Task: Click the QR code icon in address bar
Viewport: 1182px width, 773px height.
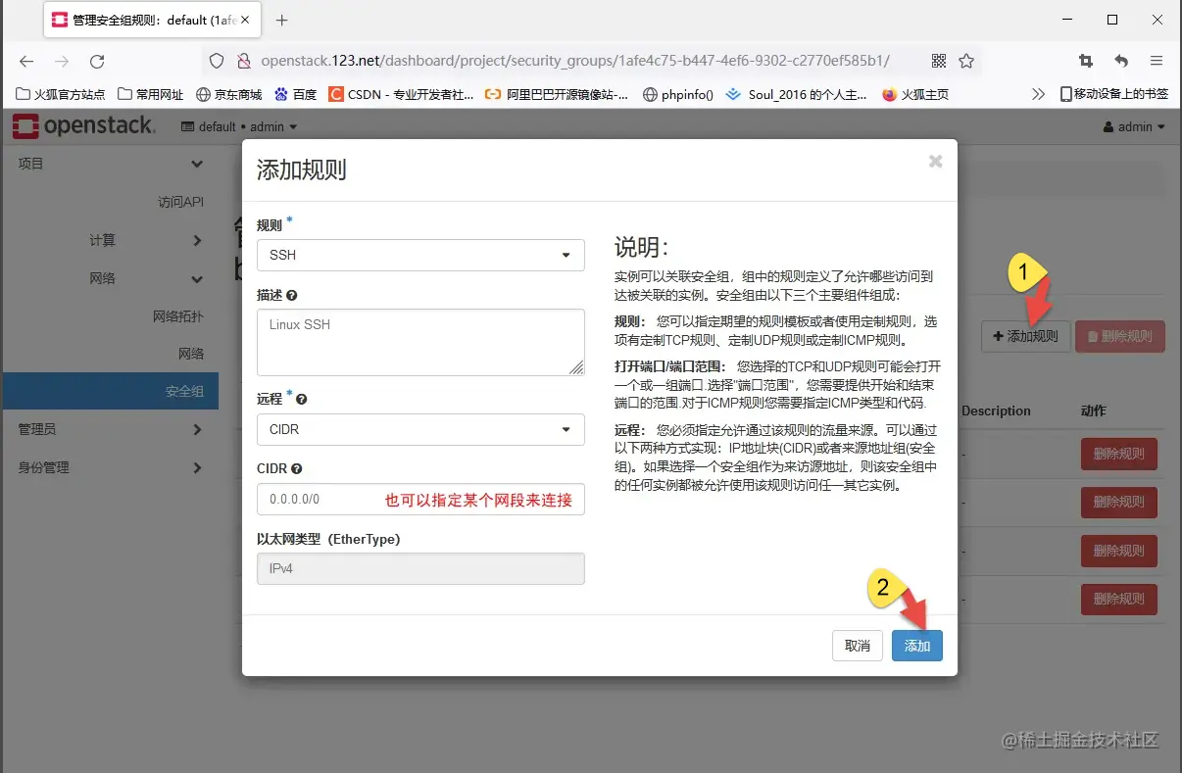Action: pyautogui.click(x=938, y=60)
